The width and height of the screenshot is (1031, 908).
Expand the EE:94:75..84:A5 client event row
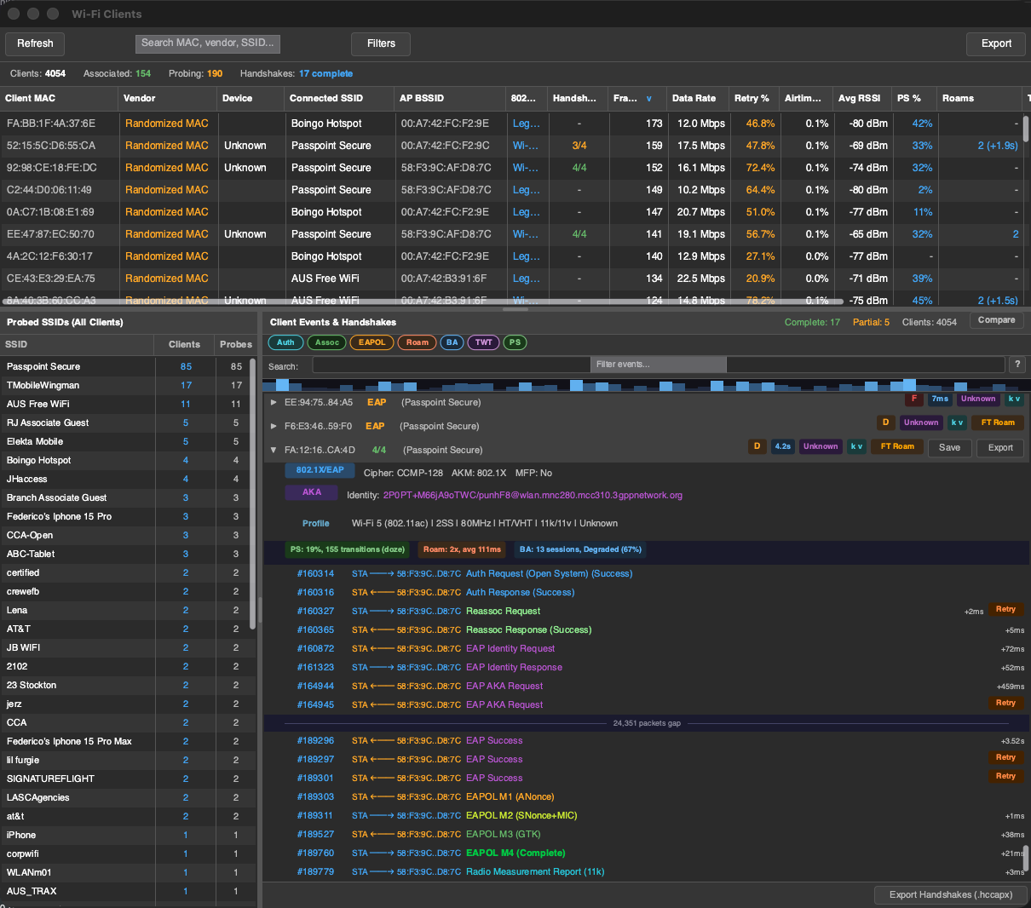[x=274, y=402]
